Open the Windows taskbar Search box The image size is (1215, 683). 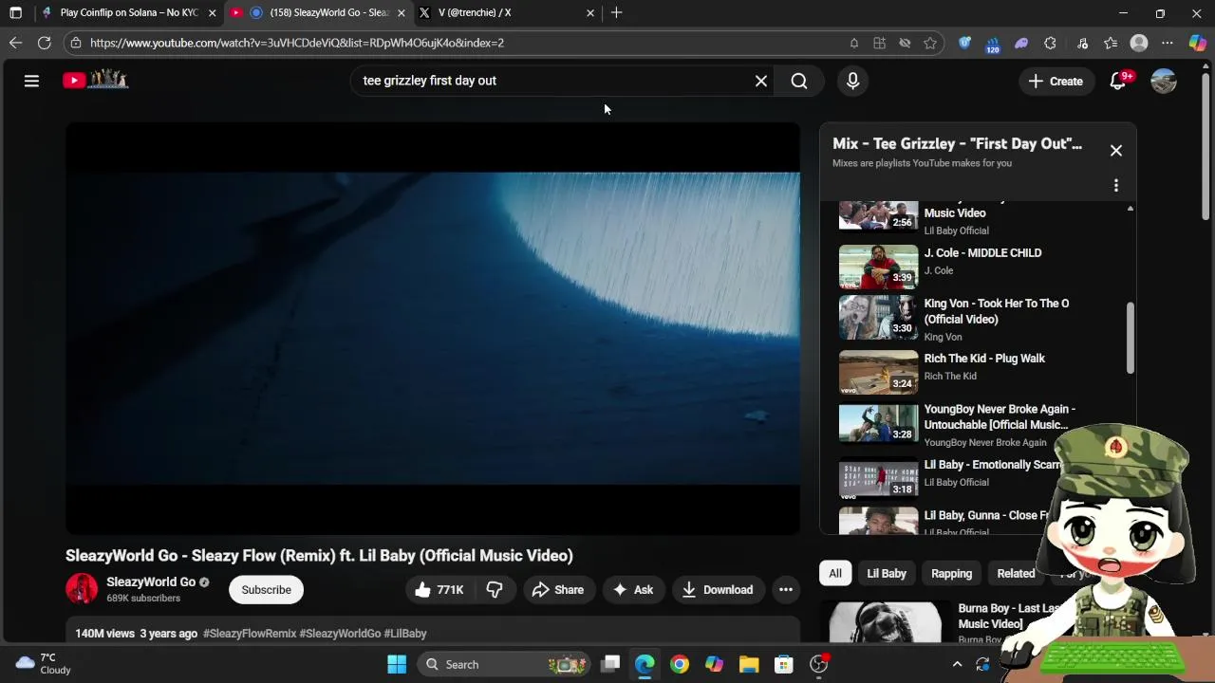click(x=505, y=664)
